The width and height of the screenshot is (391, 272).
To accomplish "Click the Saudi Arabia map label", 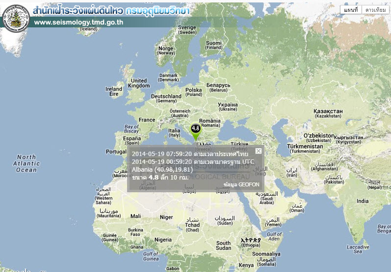I will point(266,198).
